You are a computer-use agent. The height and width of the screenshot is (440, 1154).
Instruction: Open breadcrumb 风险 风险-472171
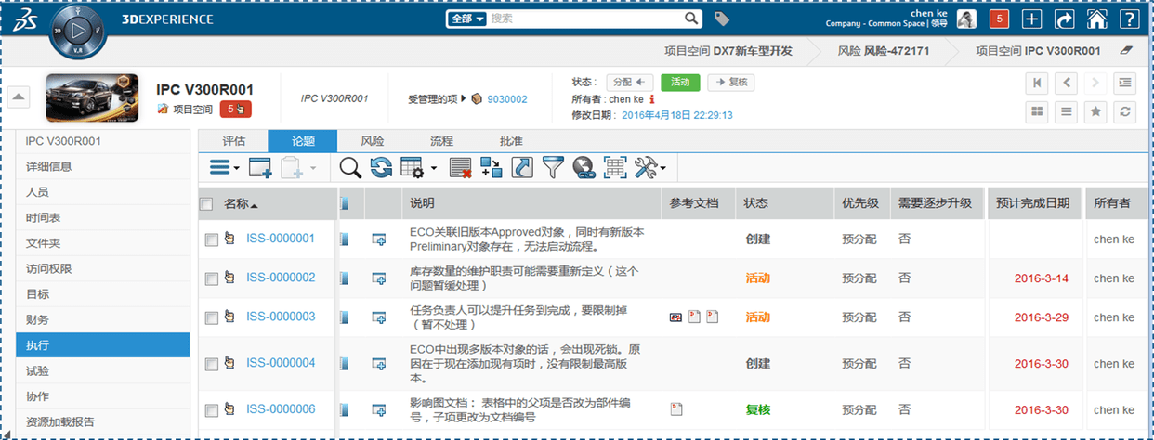[x=884, y=51]
